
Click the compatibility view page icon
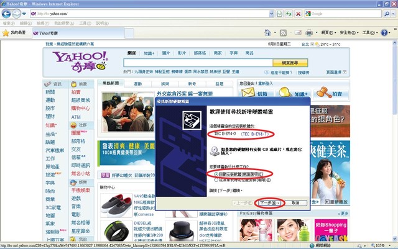(279, 14)
